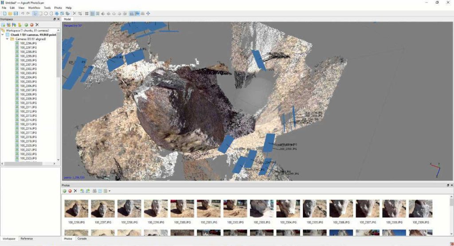Image resolution: width=454 pixels, height=246 pixels.
Task: Switch to Shaded model view
Action: click(x=103, y=13)
